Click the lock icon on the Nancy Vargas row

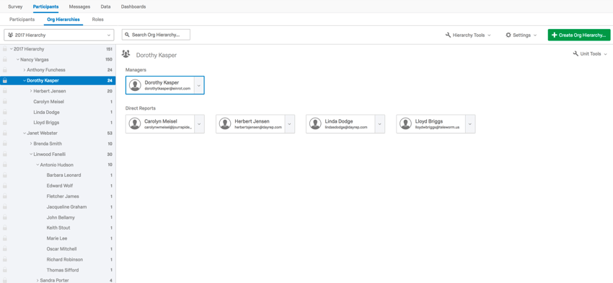5,59
